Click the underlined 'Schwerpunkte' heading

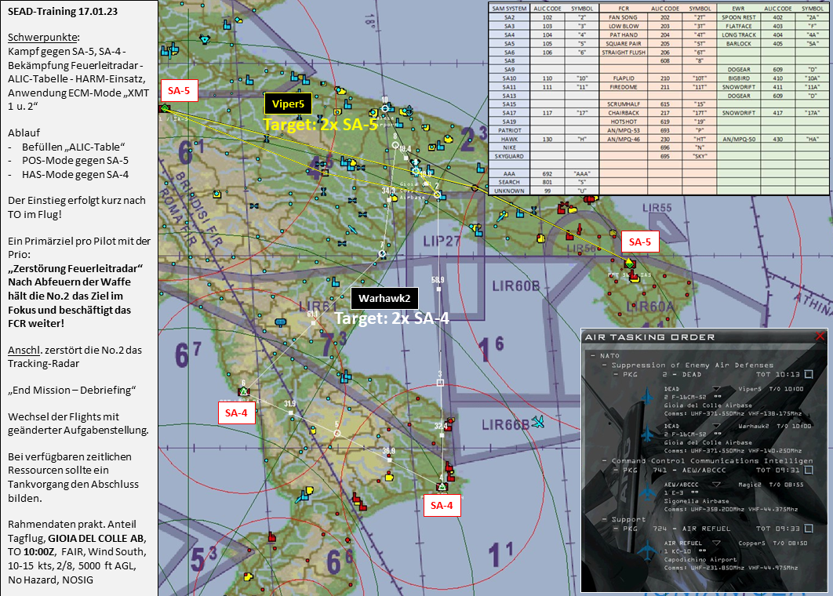click(x=44, y=37)
